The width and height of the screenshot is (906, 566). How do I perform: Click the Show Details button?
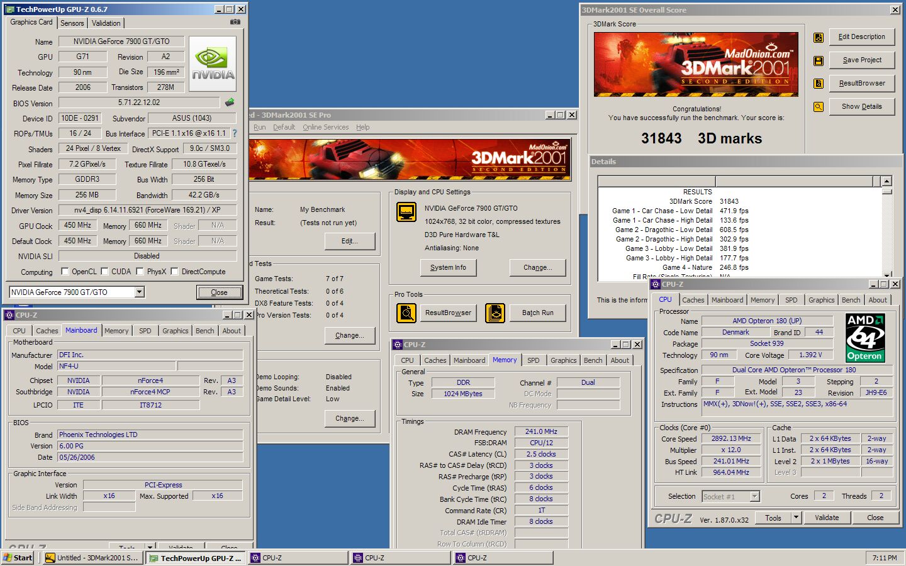[861, 107]
